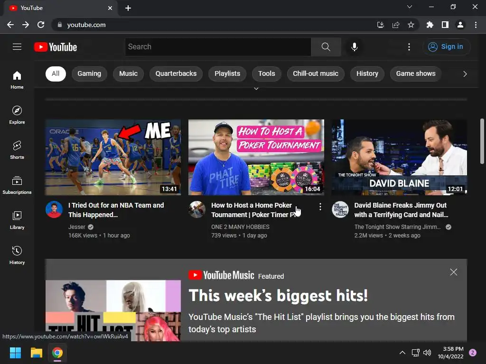Go forward in browser
Screen dimensions: 486x364
point(26,25)
